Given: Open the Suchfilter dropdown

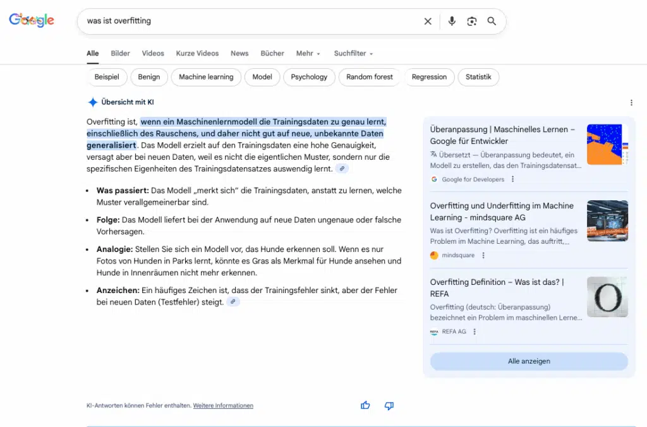Looking at the screenshot, I should 353,53.
